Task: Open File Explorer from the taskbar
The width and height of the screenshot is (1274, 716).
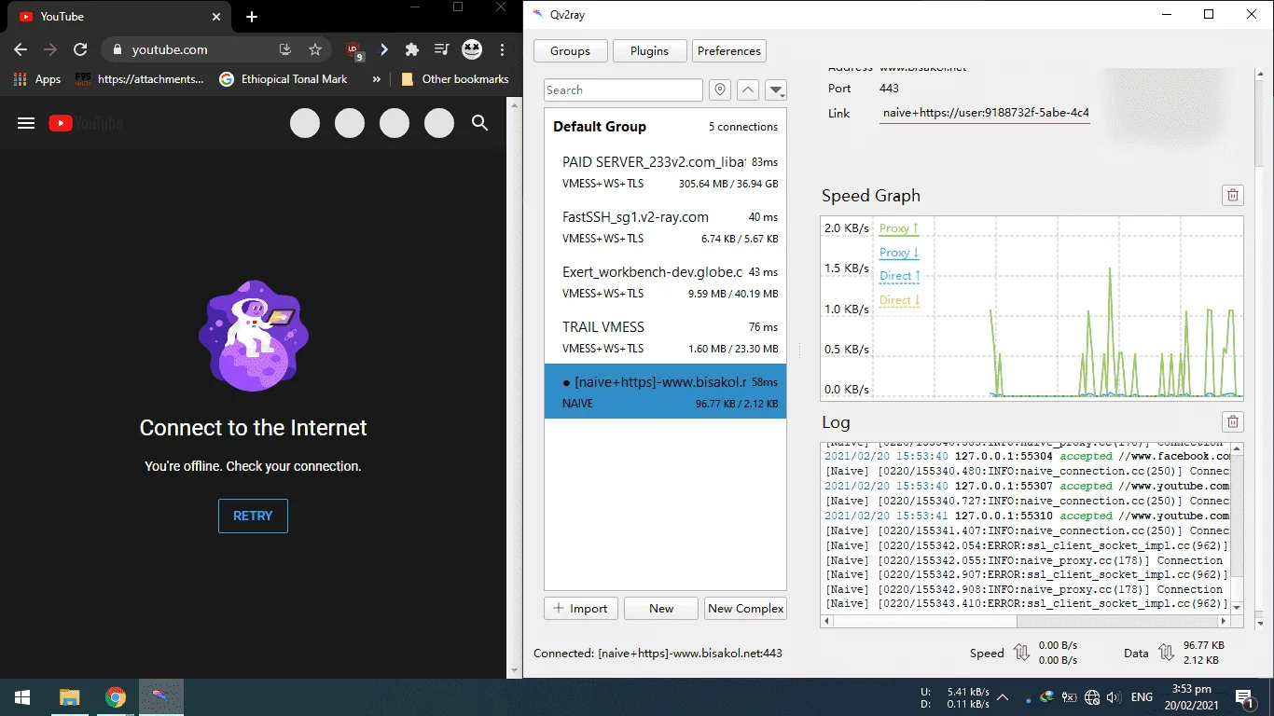Action: [x=69, y=697]
